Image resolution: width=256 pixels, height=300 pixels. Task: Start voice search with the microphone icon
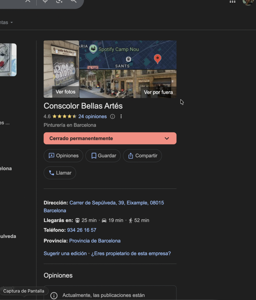[x=45, y=1]
